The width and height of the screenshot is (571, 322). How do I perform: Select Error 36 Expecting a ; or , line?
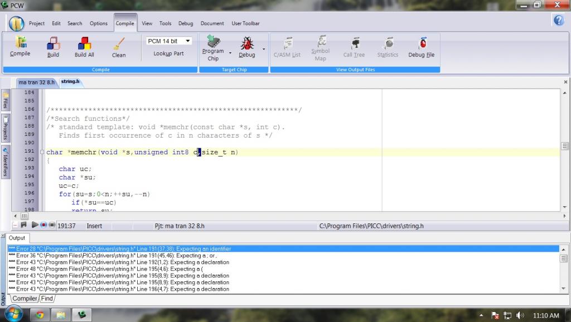click(283, 255)
